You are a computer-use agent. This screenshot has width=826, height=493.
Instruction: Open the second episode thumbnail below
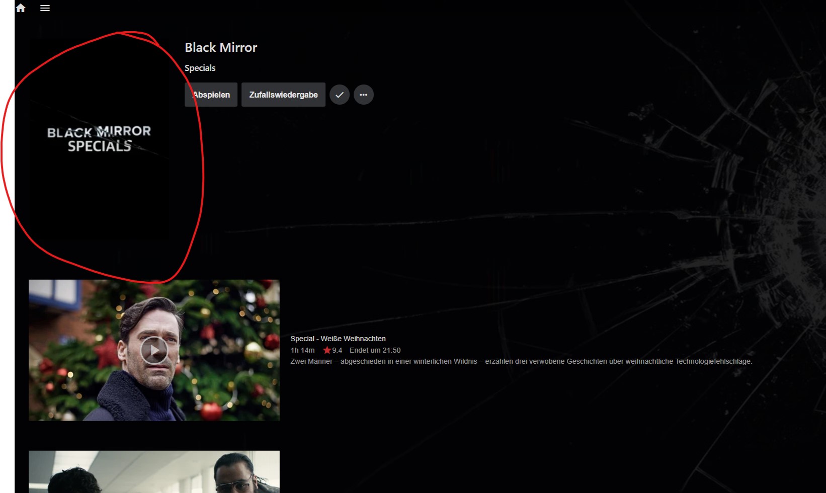(x=154, y=472)
